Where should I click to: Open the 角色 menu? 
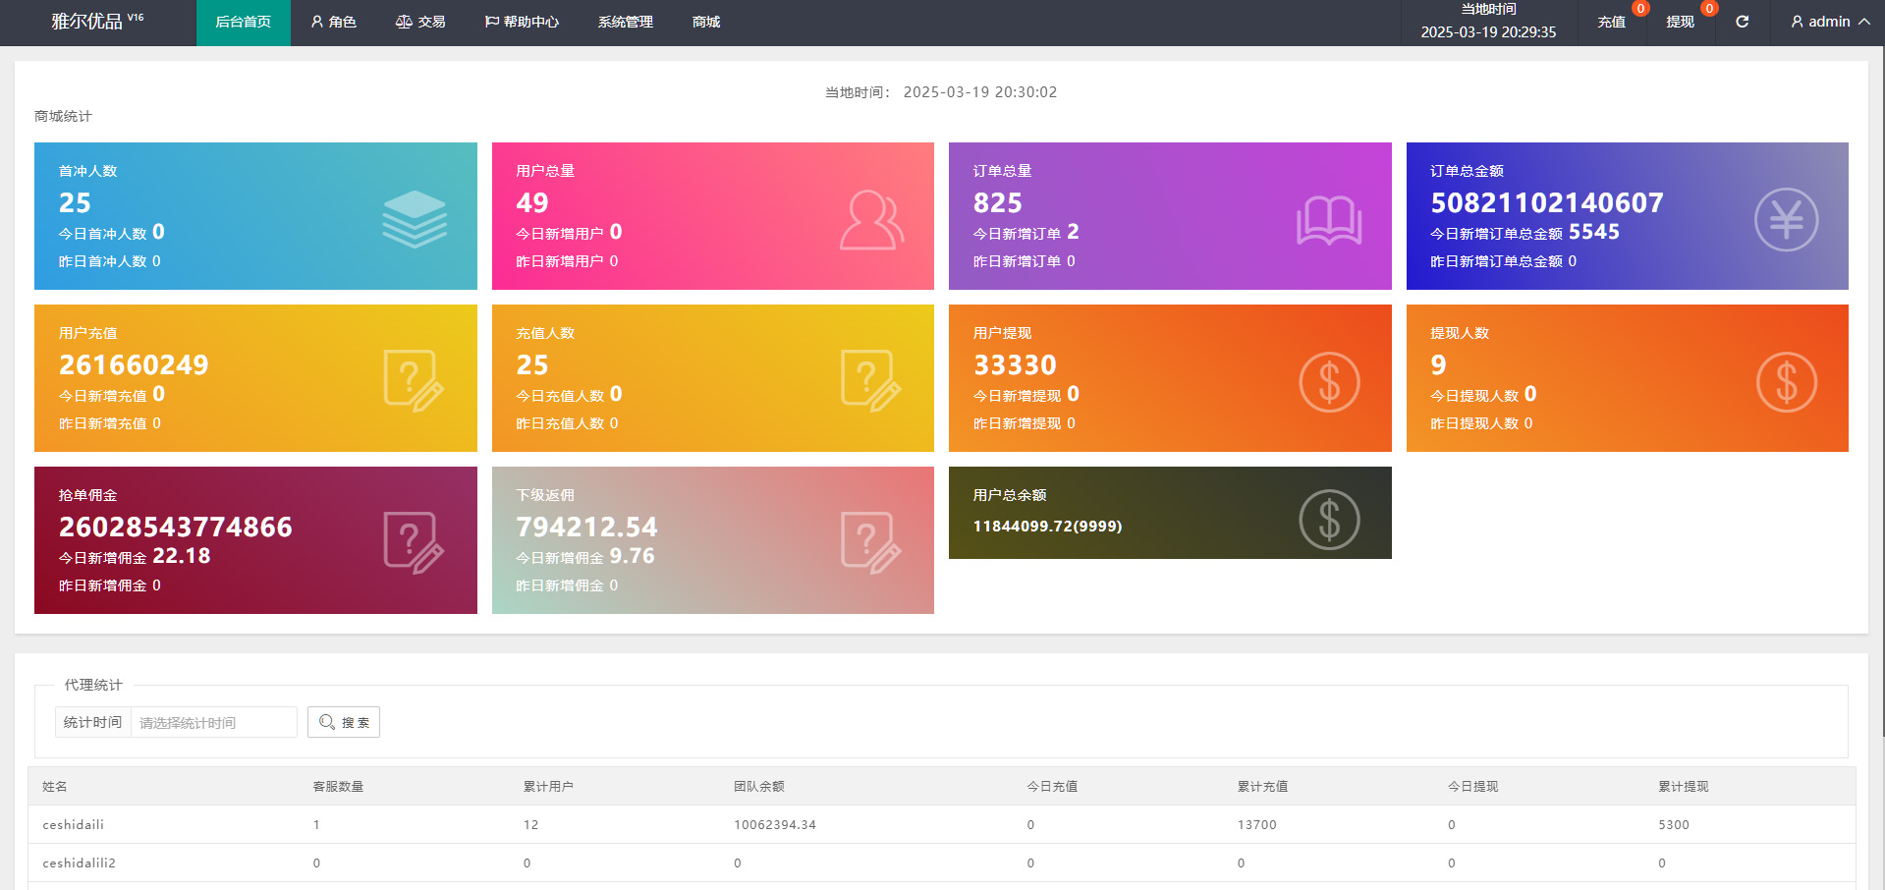tap(333, 22)
